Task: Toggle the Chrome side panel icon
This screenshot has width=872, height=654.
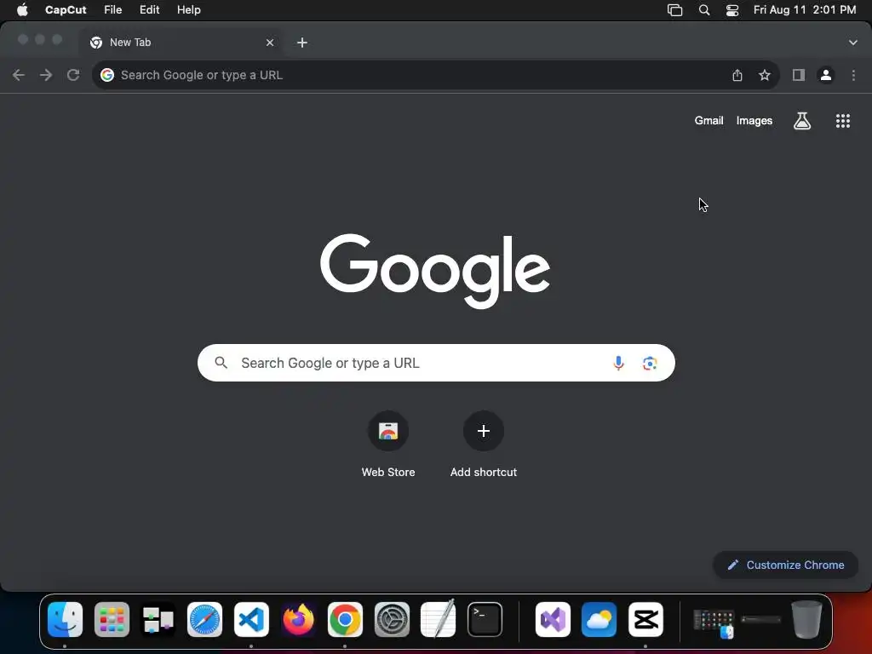Action: 799,75
